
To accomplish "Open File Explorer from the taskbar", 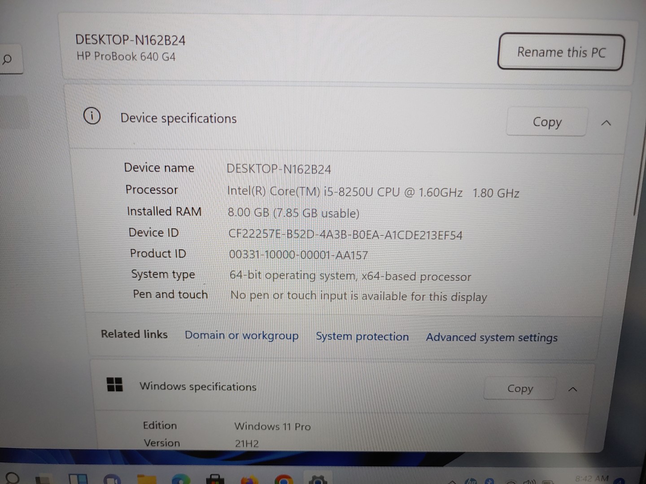I will pos(146,479).
